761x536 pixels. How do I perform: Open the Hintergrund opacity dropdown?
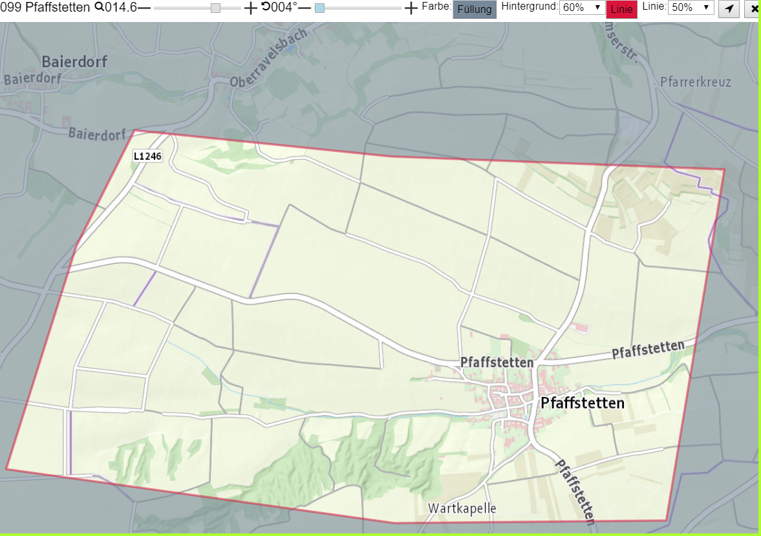coord(582,7)
